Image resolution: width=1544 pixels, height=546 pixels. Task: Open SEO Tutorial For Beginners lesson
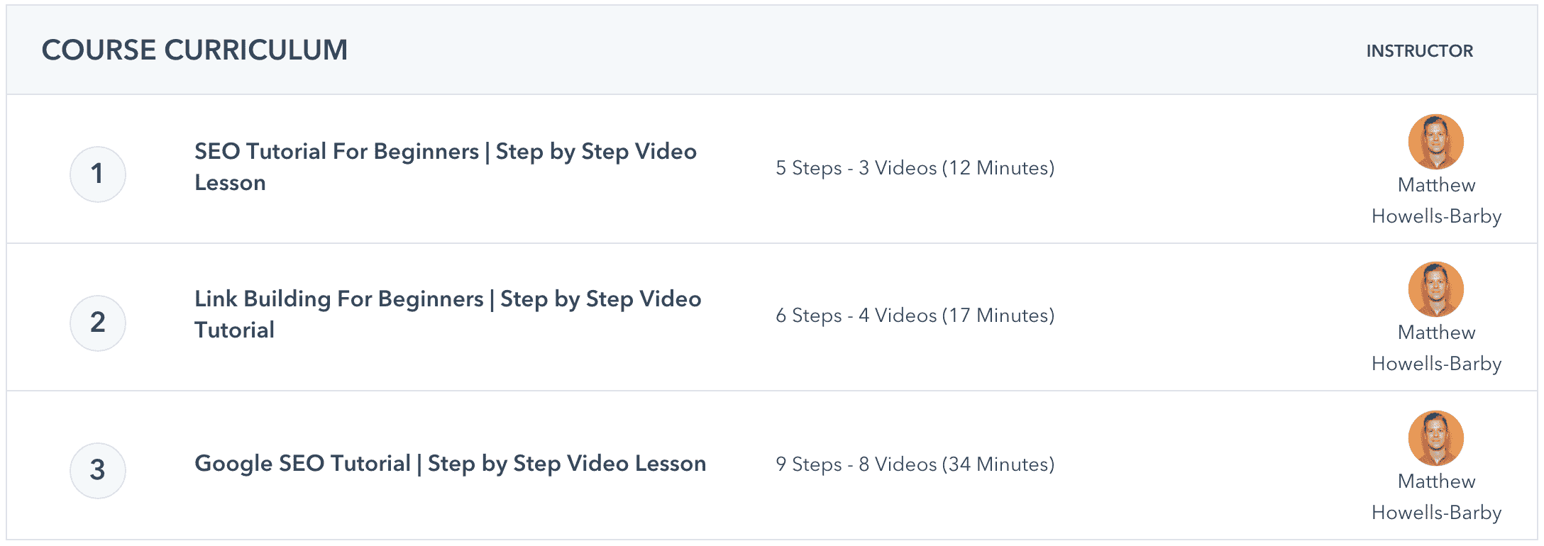pos(445,152)
